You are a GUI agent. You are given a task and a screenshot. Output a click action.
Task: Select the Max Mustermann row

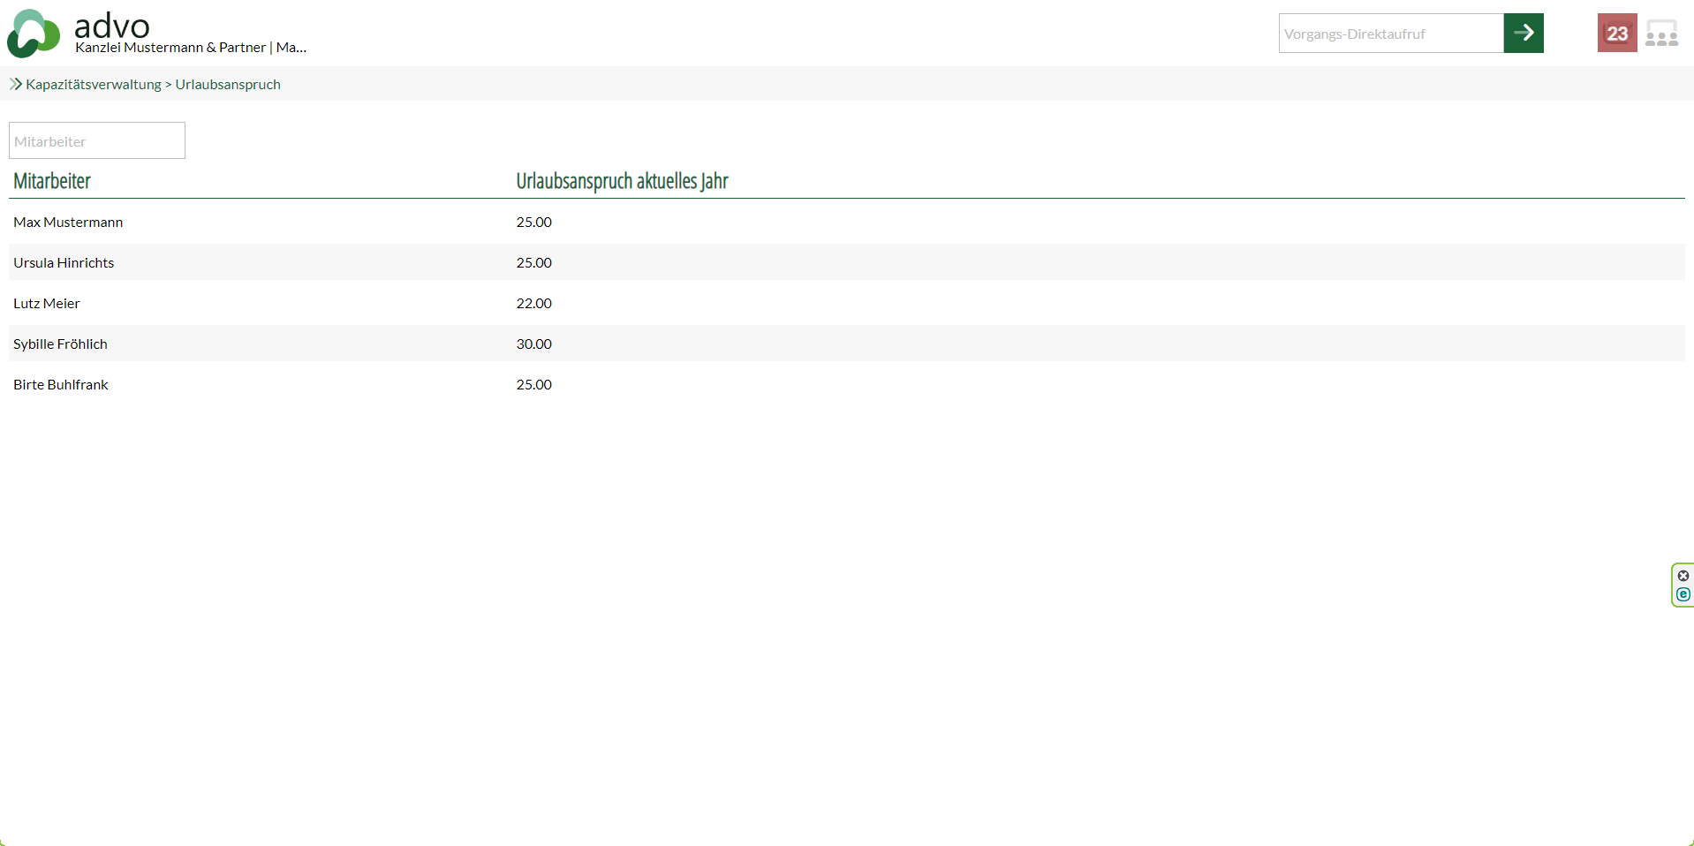68,223
